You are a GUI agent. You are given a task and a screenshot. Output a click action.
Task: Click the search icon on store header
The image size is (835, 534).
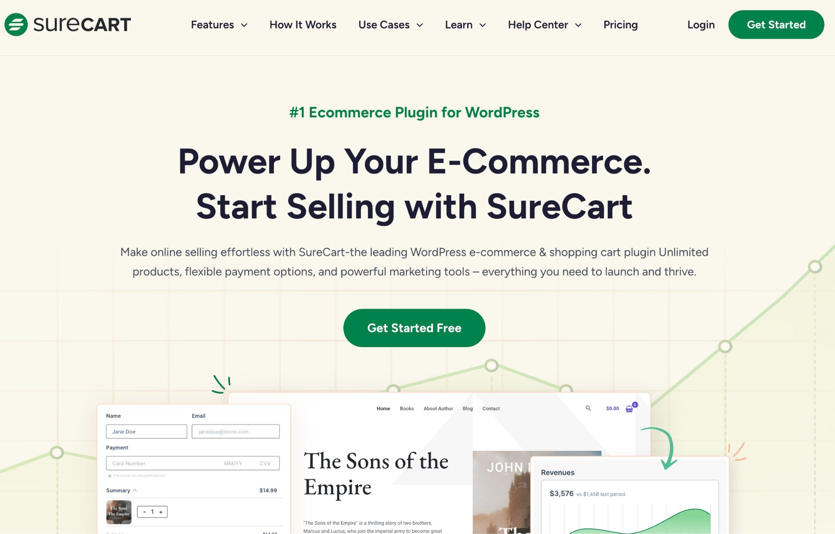point(588,407)
